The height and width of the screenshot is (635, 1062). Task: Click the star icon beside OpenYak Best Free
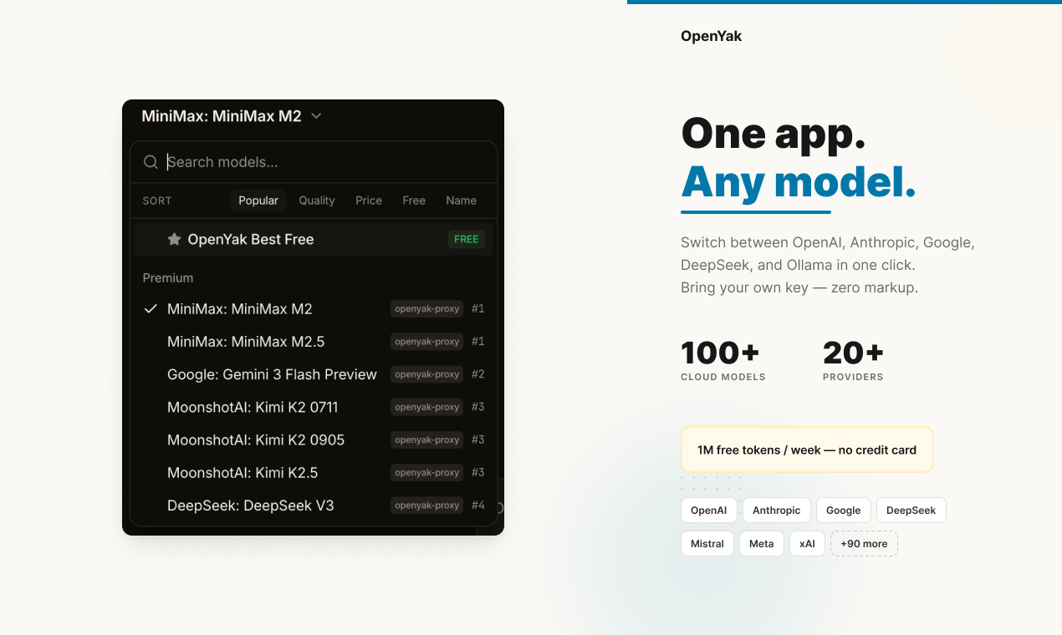click(x=174, y=239)
